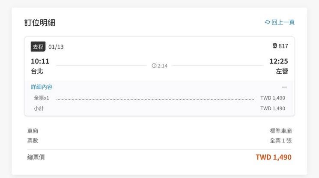Click the 去程 outbound badge
319x178 pixels.
click(38, 46)
